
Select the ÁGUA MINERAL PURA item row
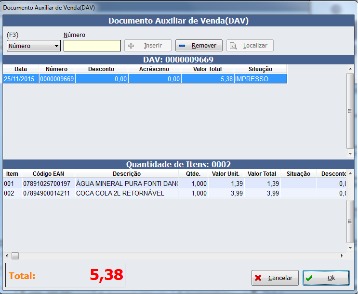pyautogui.click(x=127, y=184)
